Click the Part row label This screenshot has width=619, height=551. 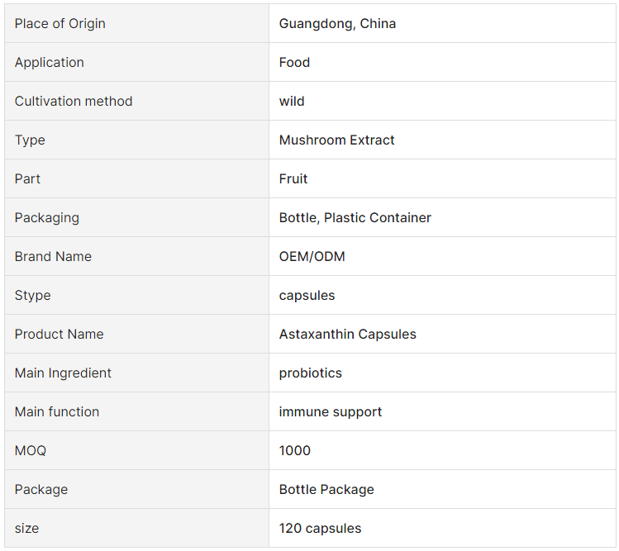coord(27,178)
